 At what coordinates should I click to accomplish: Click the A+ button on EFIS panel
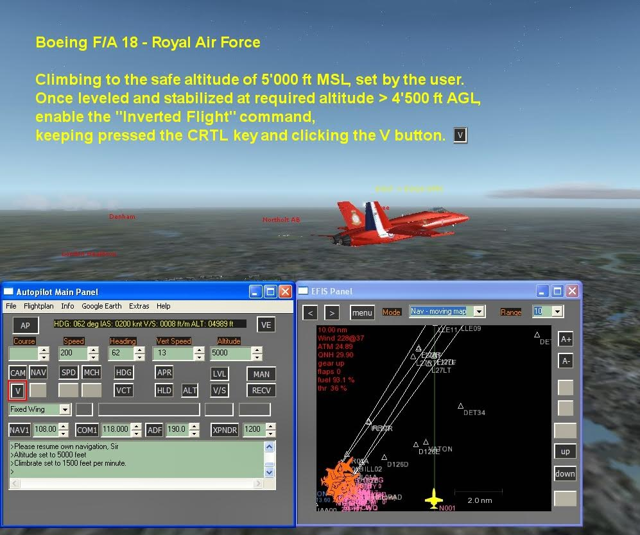[x=565, y=339]
